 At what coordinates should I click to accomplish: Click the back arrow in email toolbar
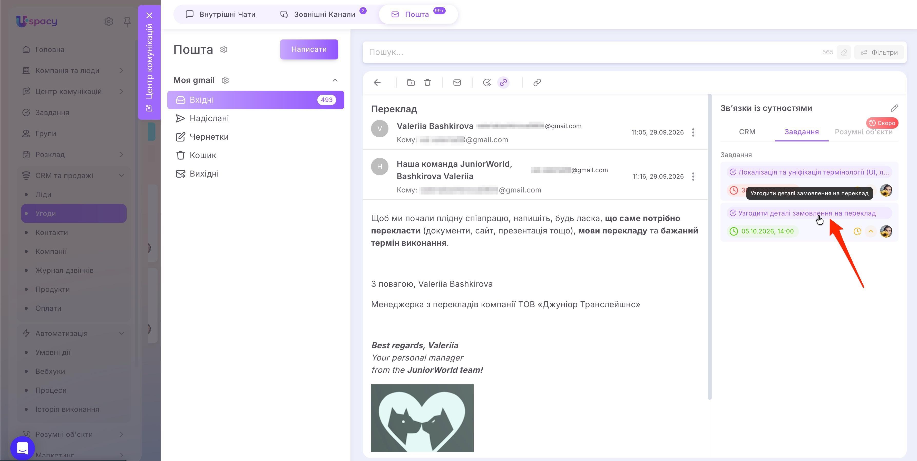click(377, 83)
